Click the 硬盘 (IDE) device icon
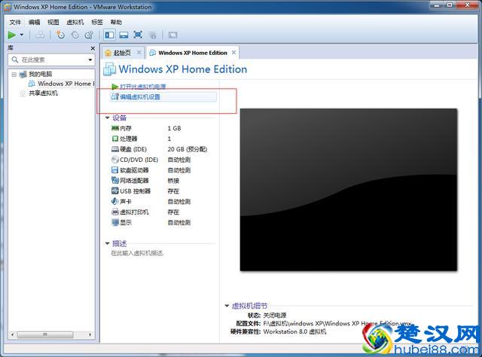 tap(115, 149)
